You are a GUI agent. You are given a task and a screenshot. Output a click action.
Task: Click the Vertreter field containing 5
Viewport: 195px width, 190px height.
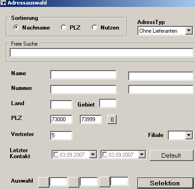pos(61,136)
